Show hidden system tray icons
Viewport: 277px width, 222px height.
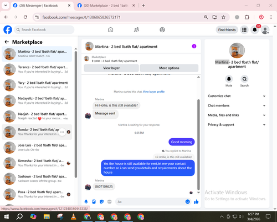[x=222, y=216]
